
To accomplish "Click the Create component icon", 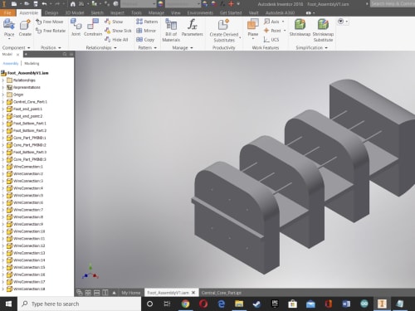I will (x=25, y=27).
